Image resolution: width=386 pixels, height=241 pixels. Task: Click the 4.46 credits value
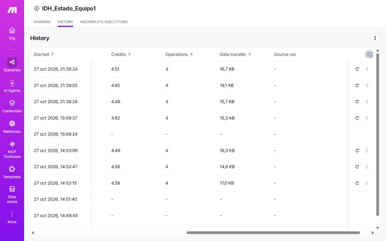point(115,102)
